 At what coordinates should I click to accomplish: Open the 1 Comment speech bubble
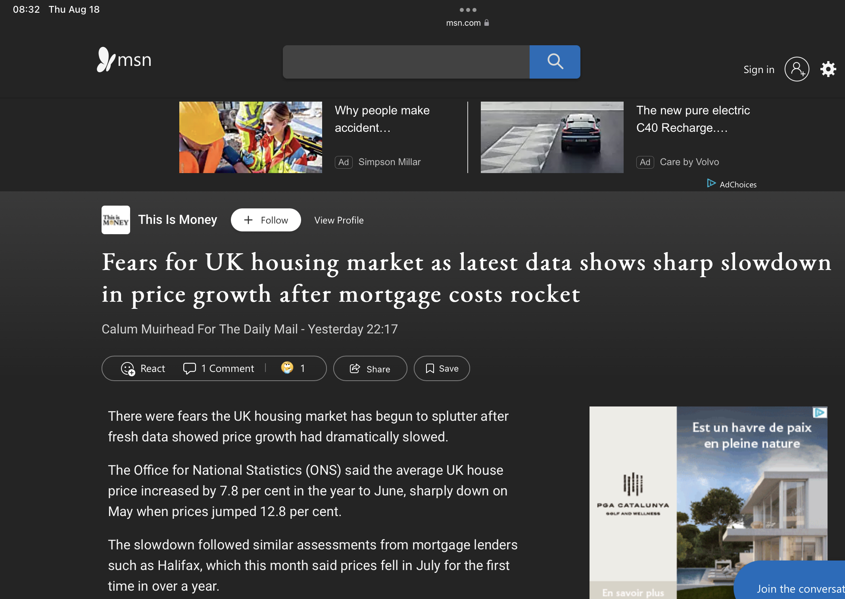(219, 368)
